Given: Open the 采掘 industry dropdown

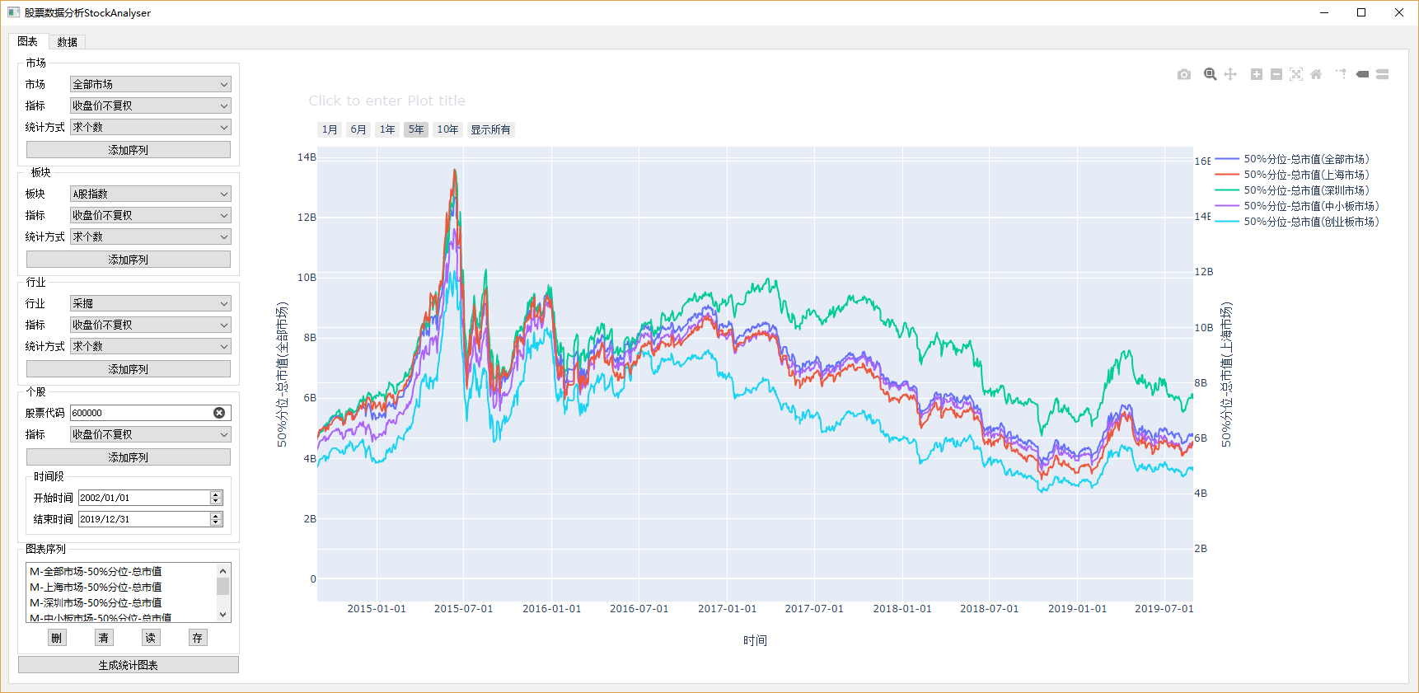Looking at the screenshot, I should (x=150, y=303).
